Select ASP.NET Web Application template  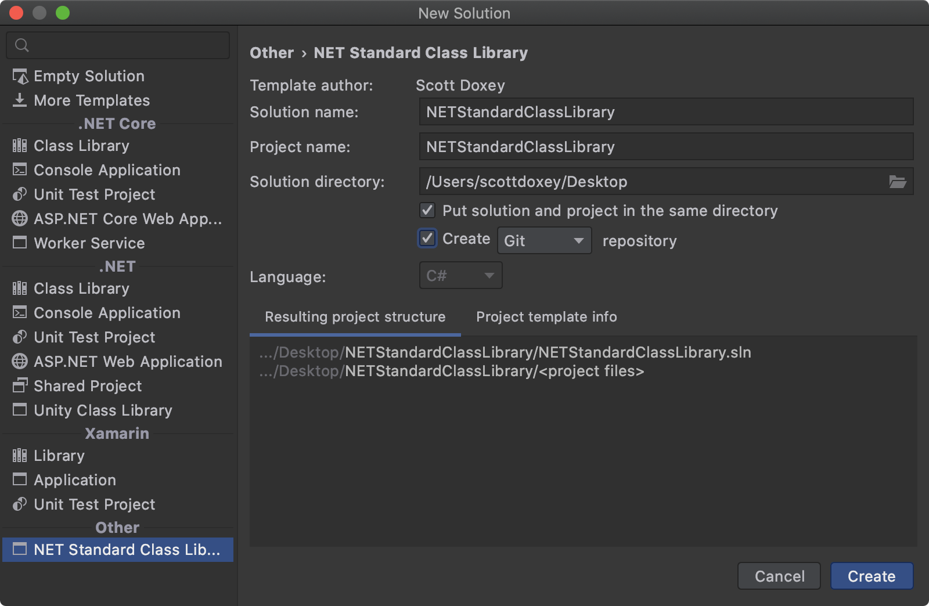pos(118,362)
